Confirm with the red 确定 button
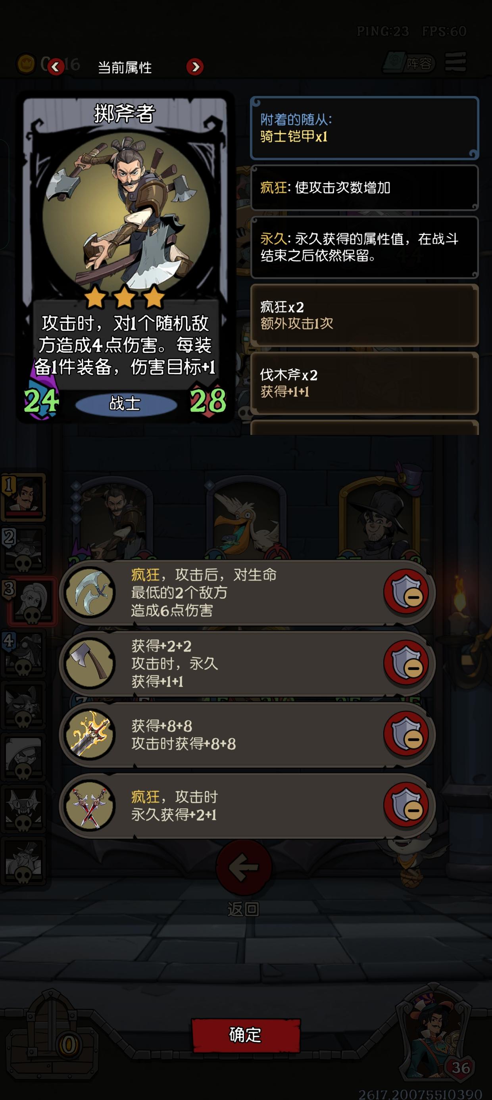Screen dimensions: 492x1100 pos(246,1035)
